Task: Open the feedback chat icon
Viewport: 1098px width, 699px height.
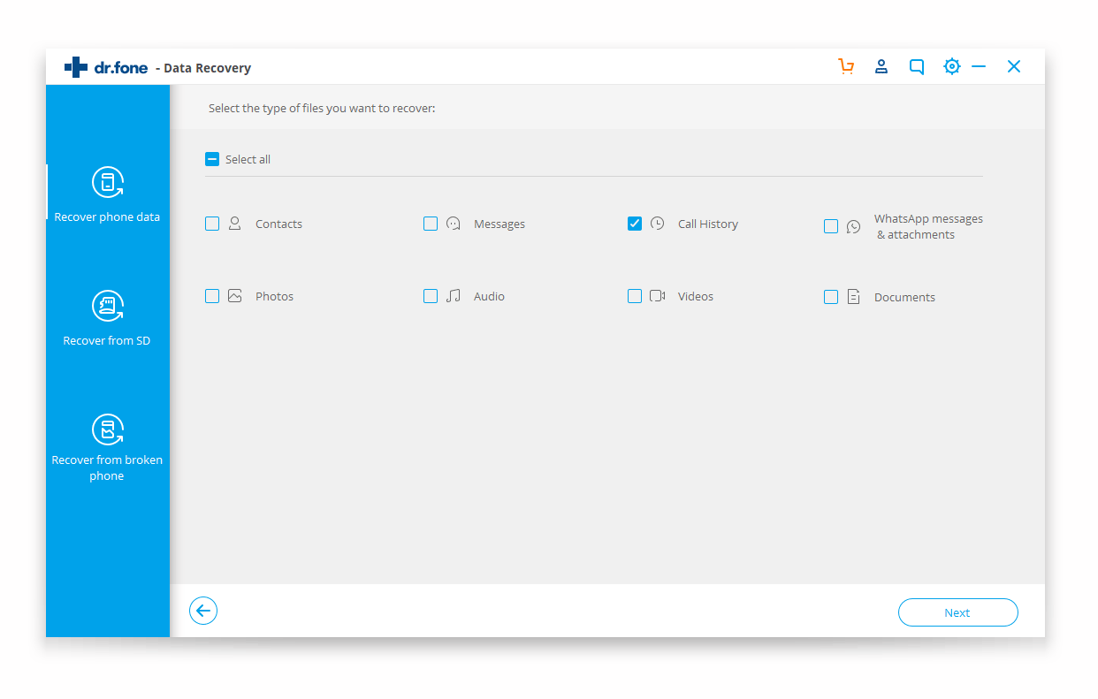Action: (917, 67)
